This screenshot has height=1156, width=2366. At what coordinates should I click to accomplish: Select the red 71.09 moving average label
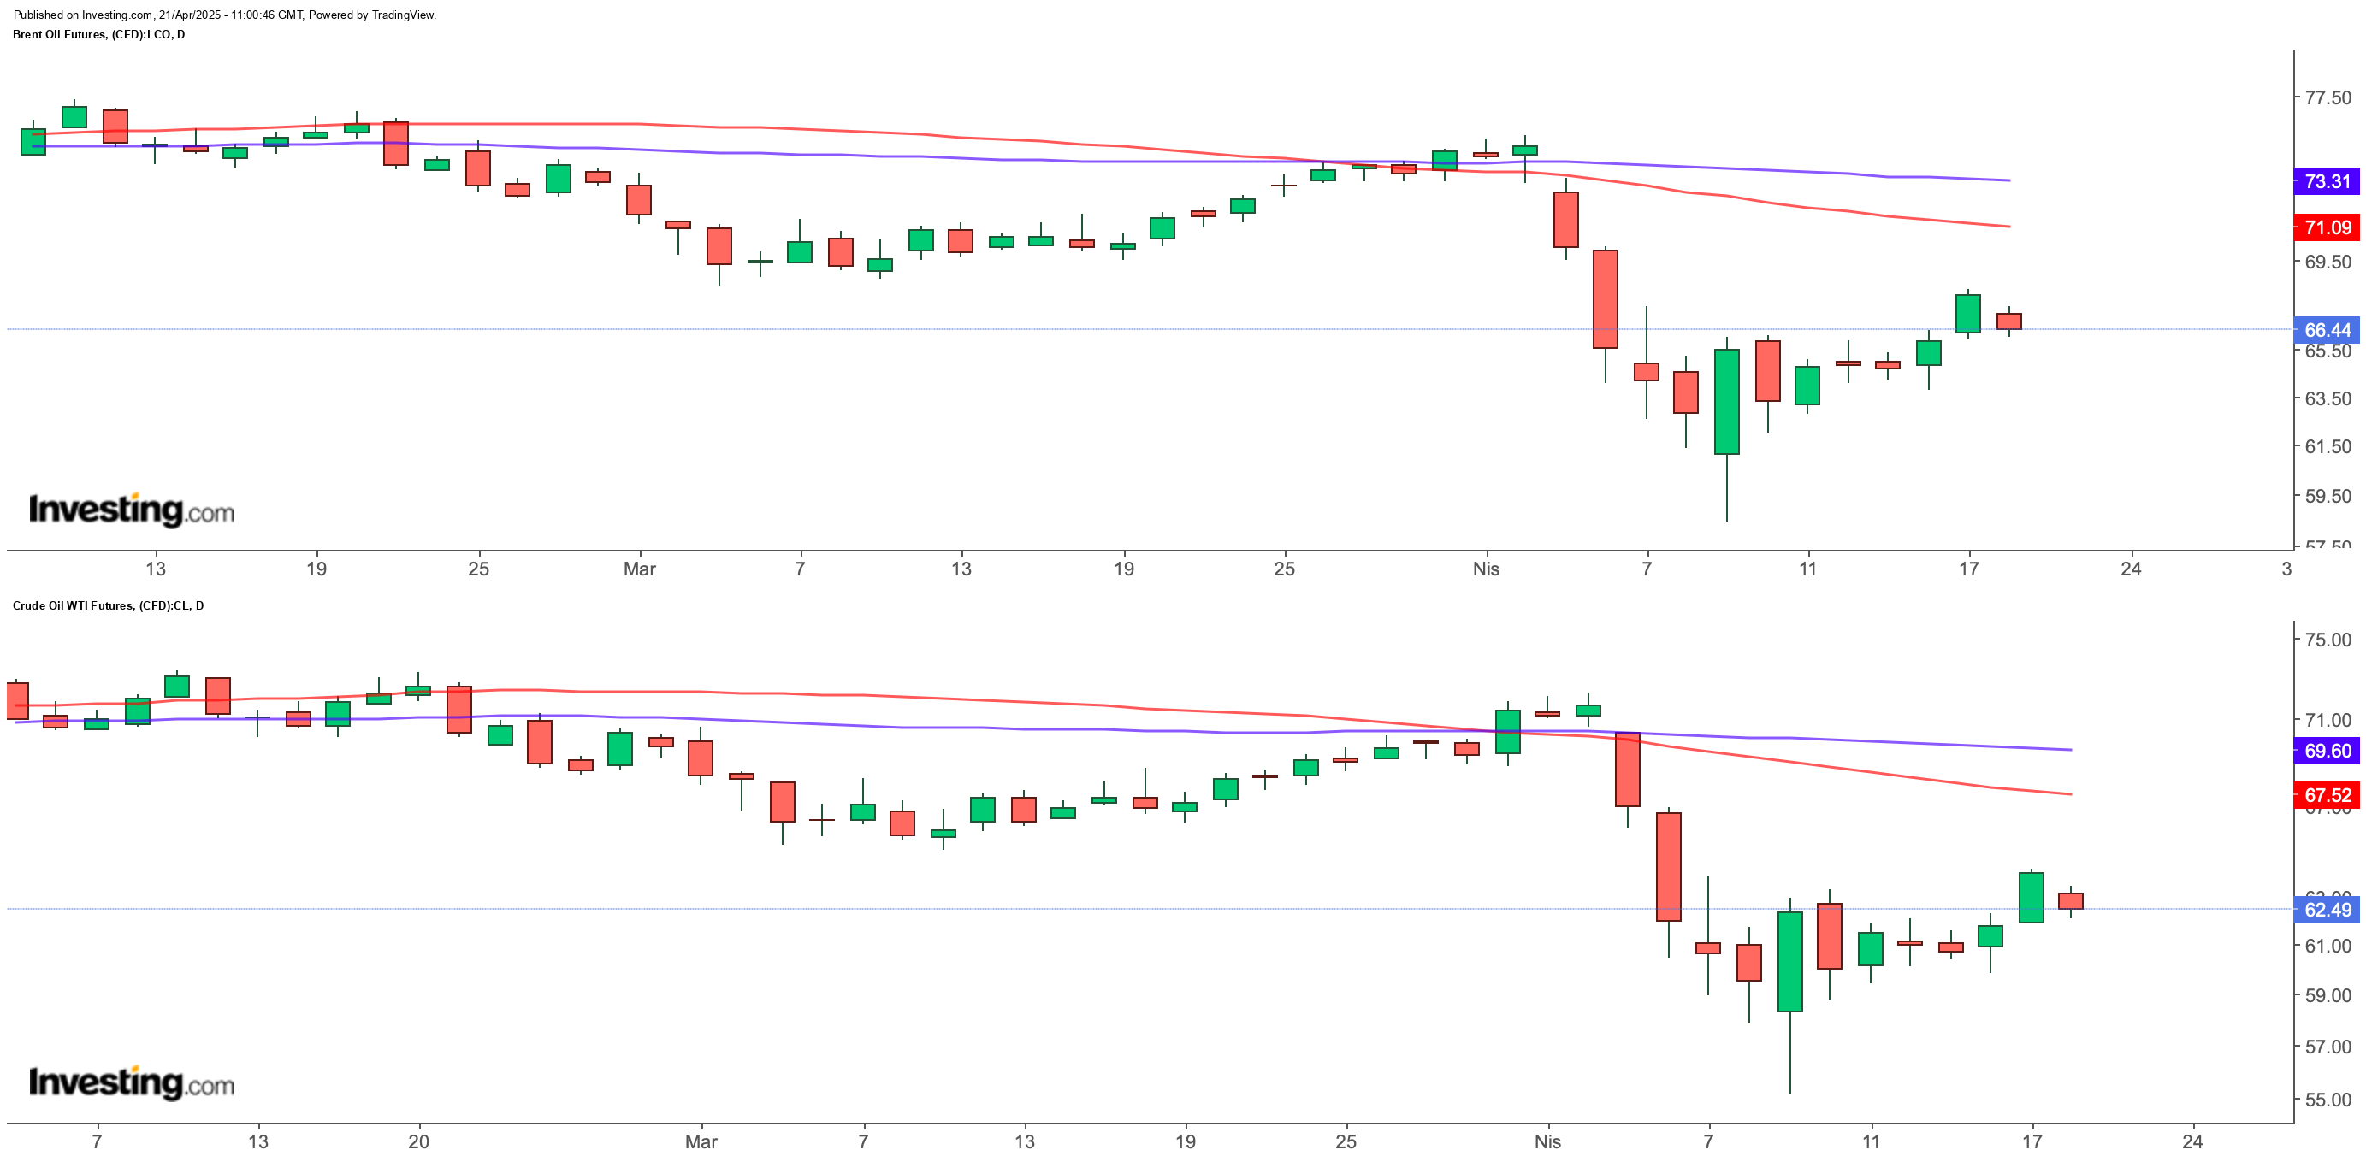(2327, 227)
